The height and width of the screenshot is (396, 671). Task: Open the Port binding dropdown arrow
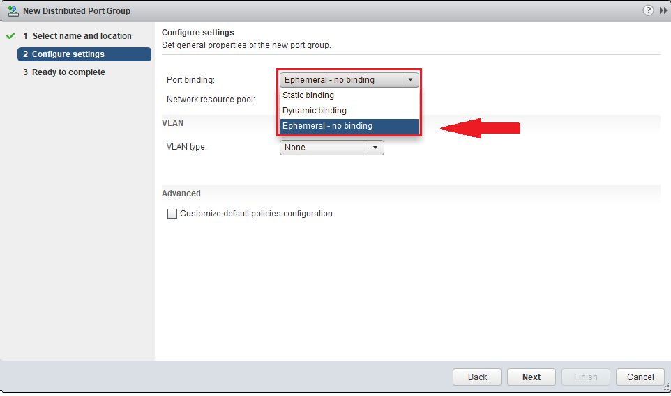(411, 80)
